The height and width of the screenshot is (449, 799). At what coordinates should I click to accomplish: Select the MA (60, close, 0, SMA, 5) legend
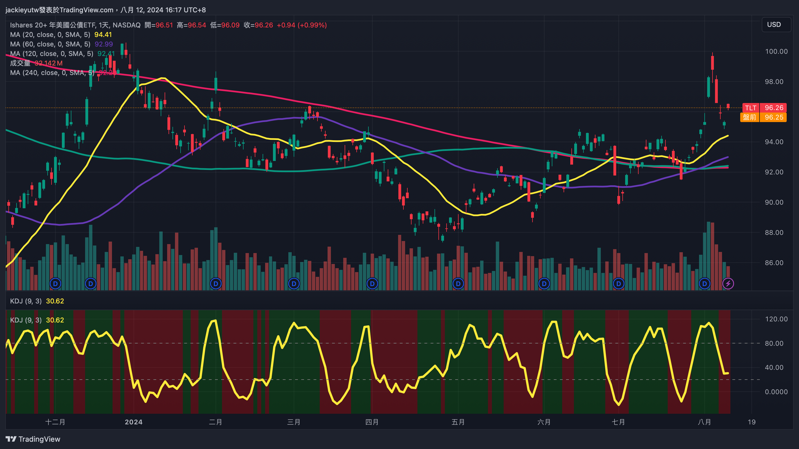(50, 44)
